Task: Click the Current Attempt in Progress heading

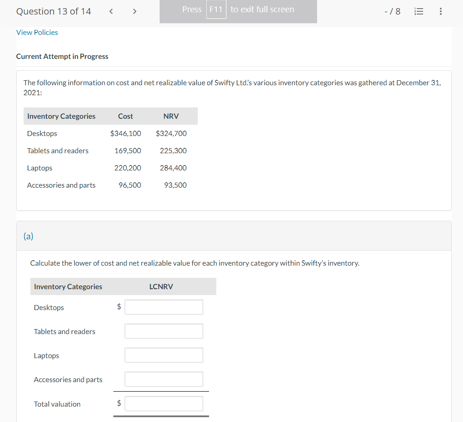Action: pyautogui.click(x=62, y=56)
